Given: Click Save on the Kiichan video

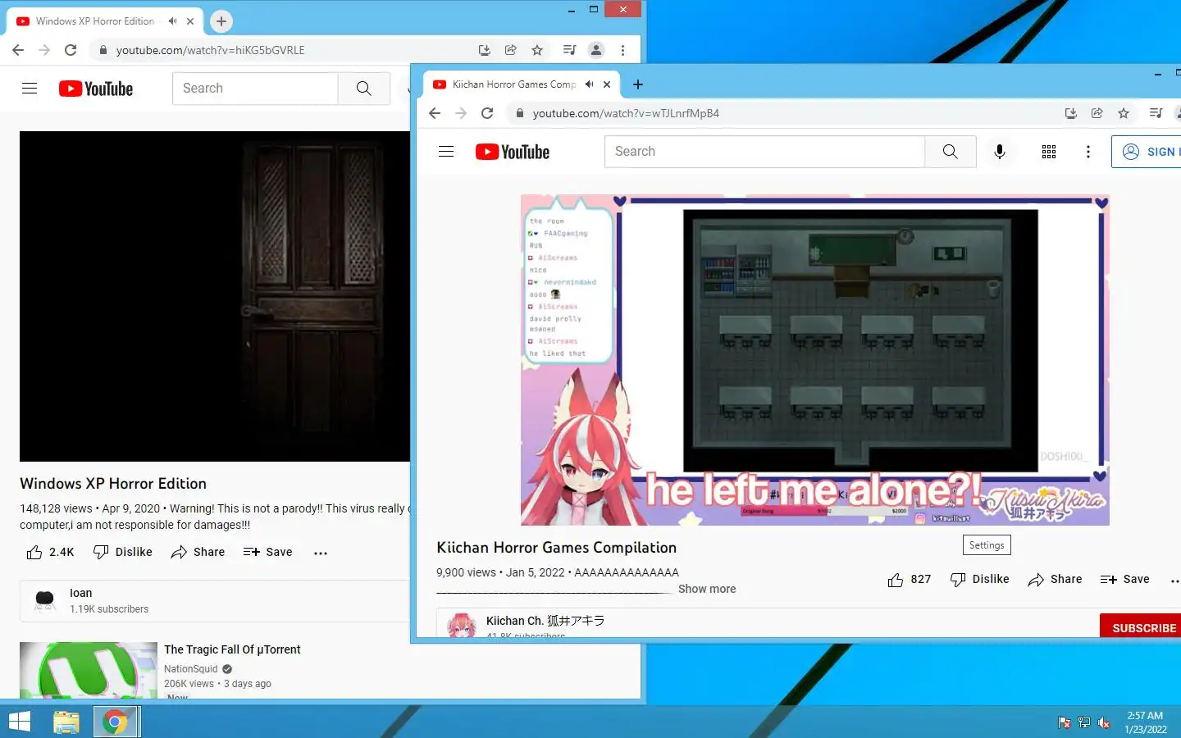Looking at the screenshot, I should (1124, 580).
